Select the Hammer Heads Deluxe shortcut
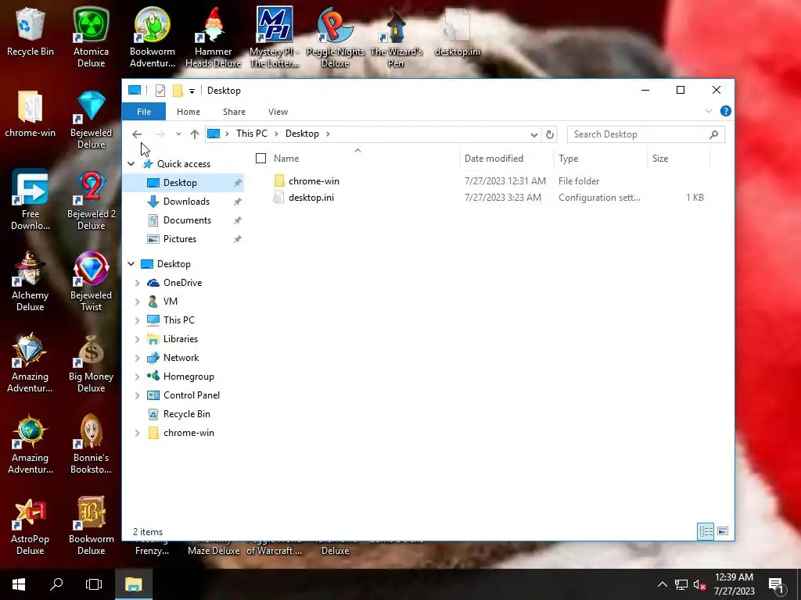The height and width of the screenshot is (600, 801). click(x=213, y=37)
